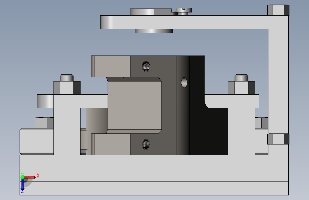309x200 pixels.
Task: Select the slotted screw head atop the arm
Action: (x=184, y=10)
